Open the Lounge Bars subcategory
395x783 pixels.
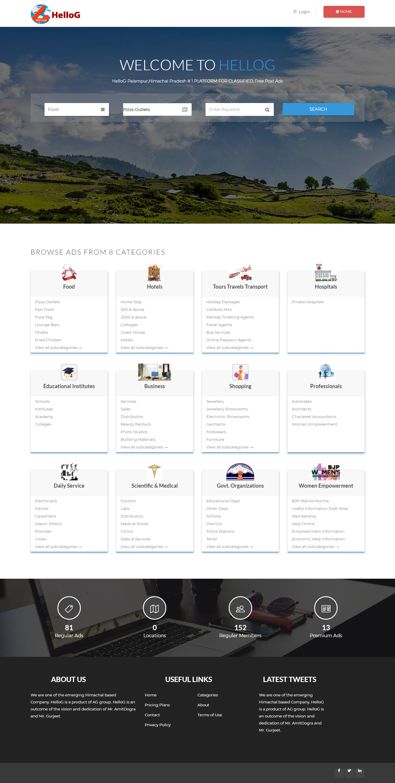47,325
